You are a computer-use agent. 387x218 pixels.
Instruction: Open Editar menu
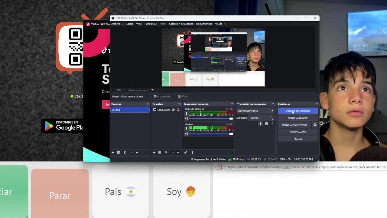pos(130,24)
